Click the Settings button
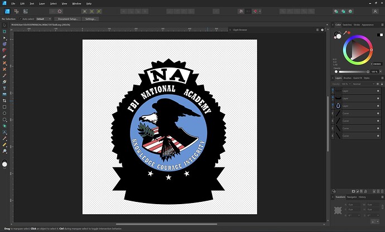The width and height of the screenshot is (385, 232). (90, 19)
